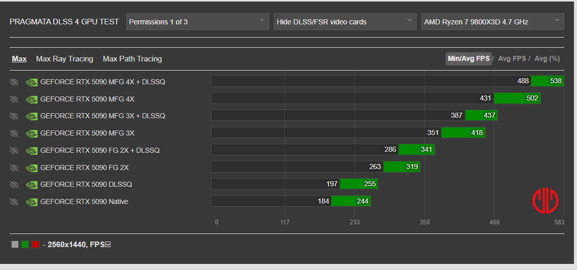
Task: Open the Permissions 1 of 3 dropdown
Action: pos(198,22)
